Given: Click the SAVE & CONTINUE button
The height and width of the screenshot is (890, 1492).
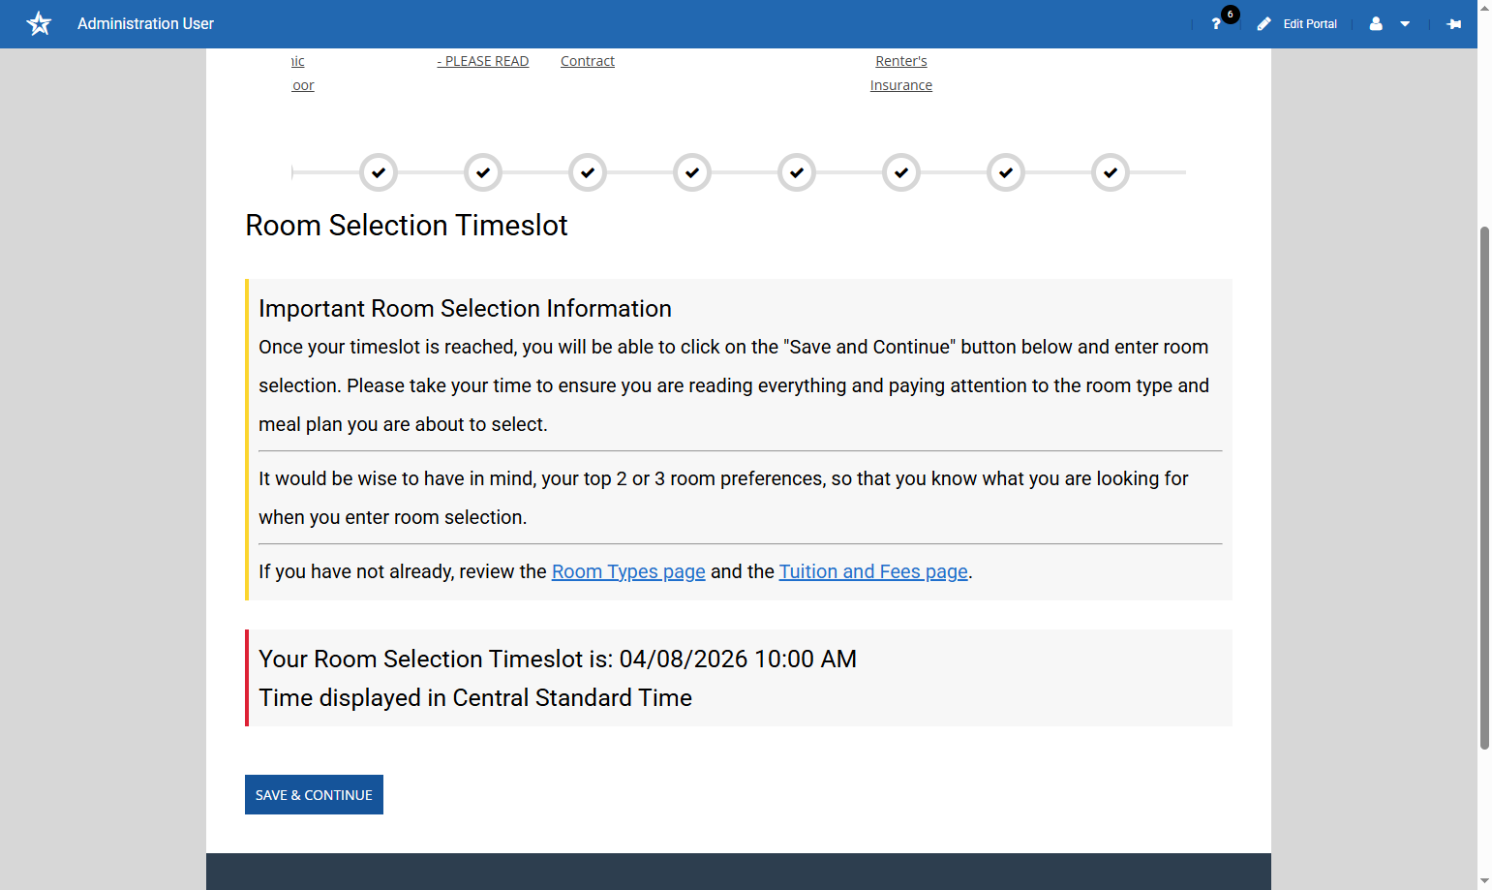Looking at the screenshot, I should [x=314, y=794].
